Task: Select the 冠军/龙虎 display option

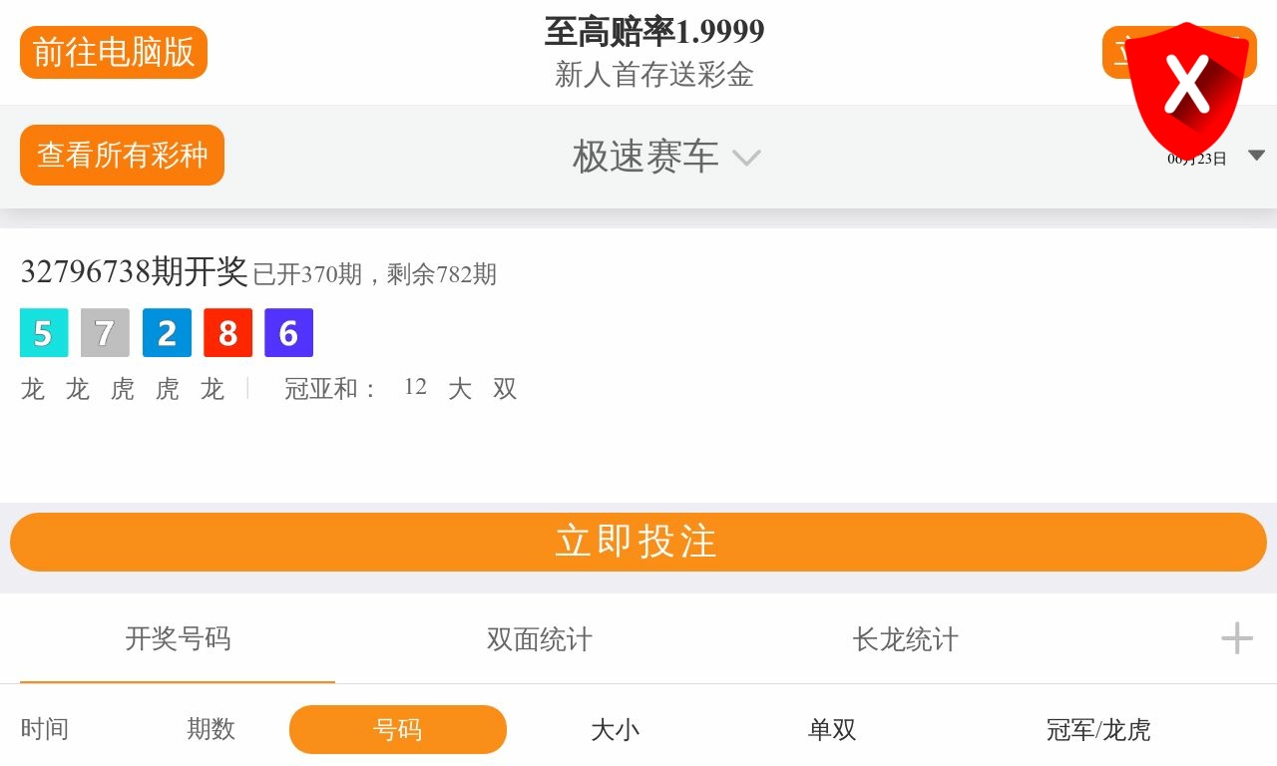Action: (x=1097, y=730)
